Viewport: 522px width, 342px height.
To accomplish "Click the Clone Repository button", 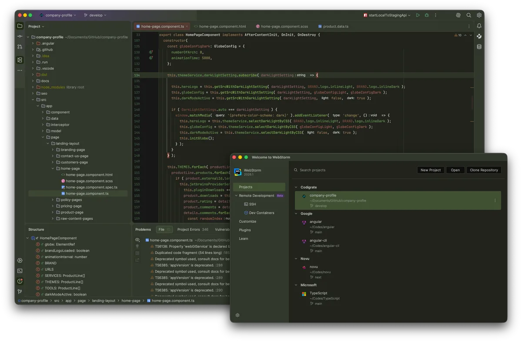I will click(484, 170).
